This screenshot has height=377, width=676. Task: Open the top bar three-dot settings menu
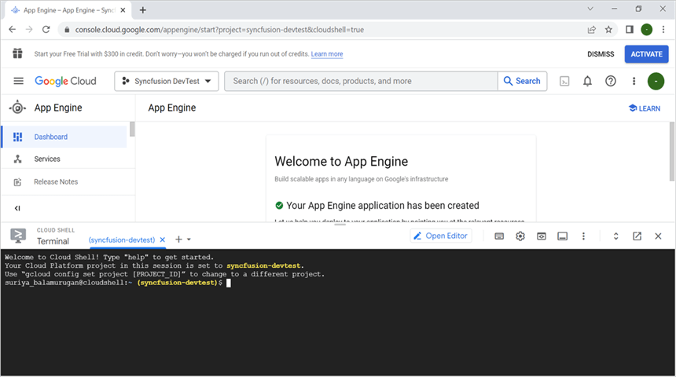pos(634,81)
